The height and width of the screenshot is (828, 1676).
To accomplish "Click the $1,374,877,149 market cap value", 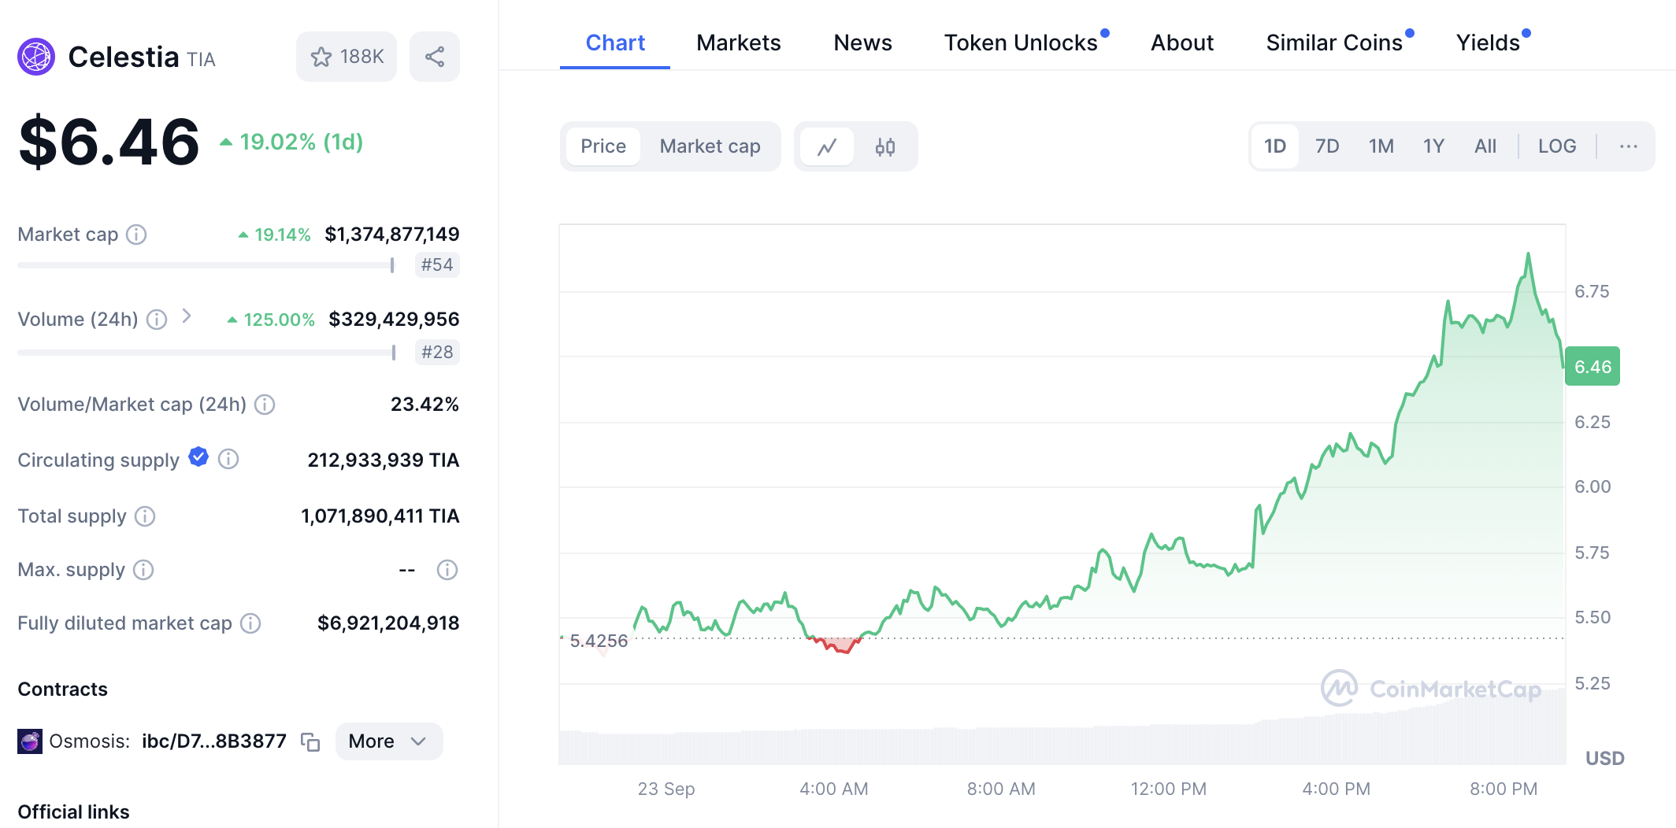I will click(392, 235).
